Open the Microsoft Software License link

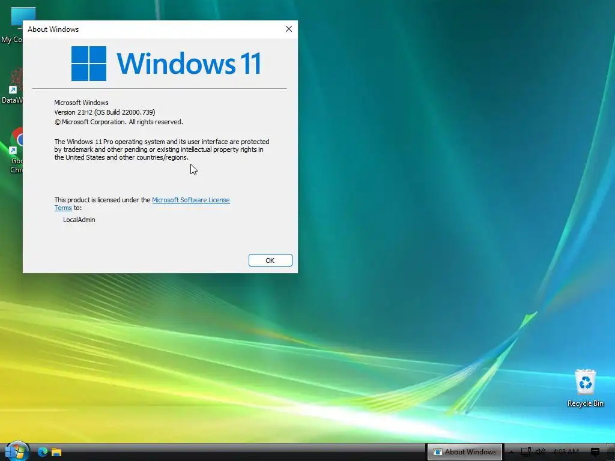coord(190,200)
